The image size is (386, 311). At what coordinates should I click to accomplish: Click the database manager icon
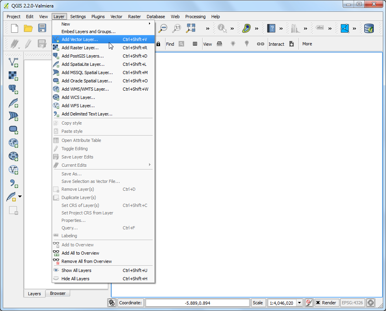[x=369, y=28]
